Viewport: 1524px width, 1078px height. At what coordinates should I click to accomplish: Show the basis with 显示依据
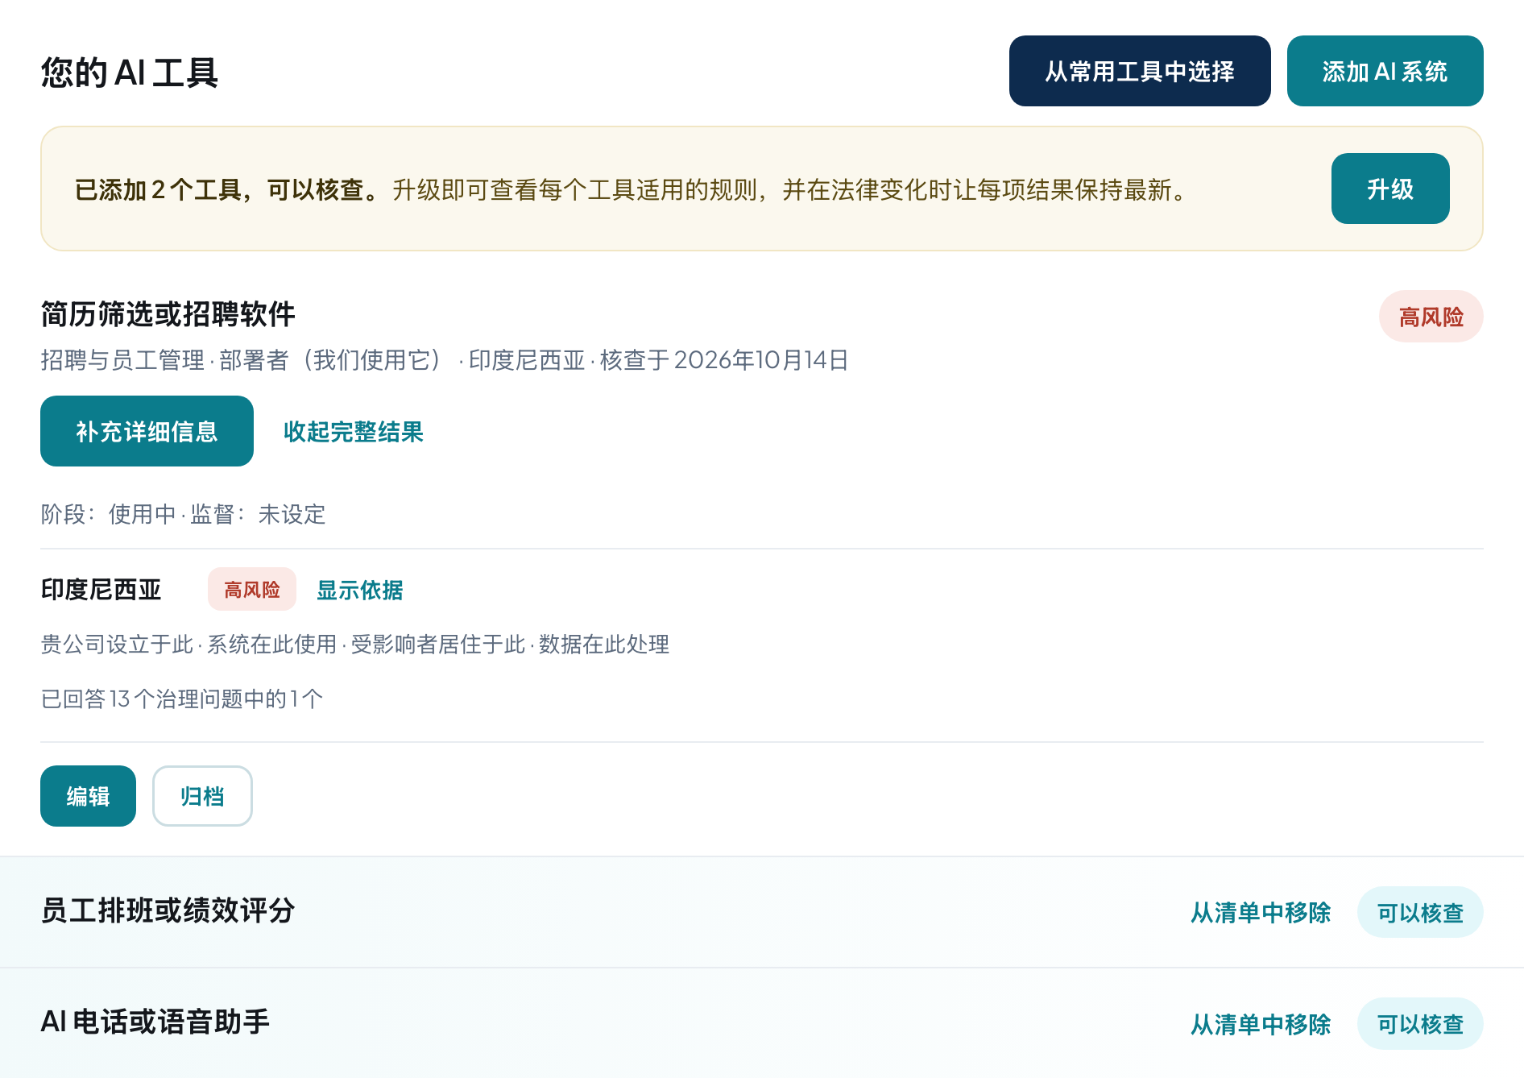[x=359, y=590]
